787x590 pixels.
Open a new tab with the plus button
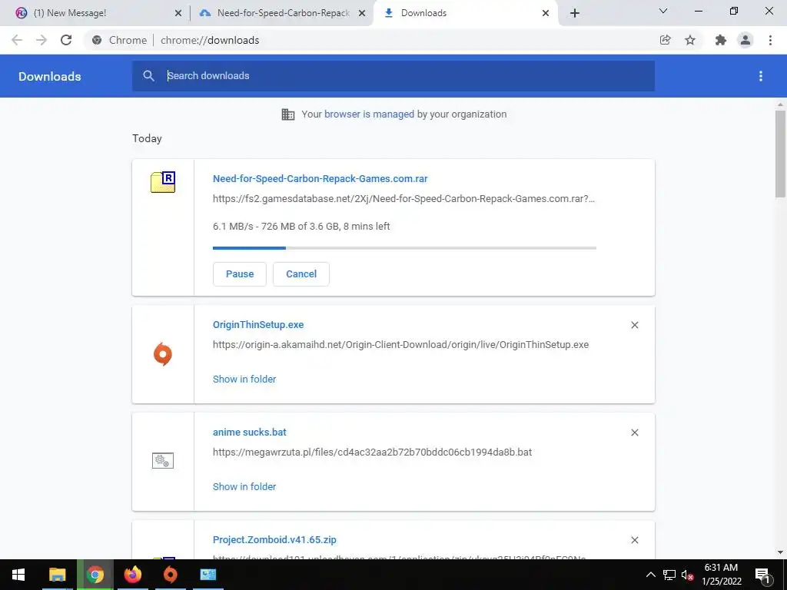click(x=575, y=13)
